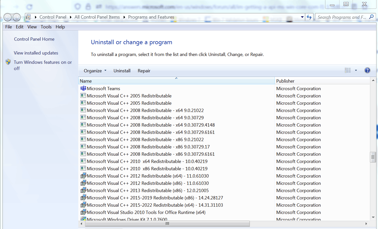Open recent pages dropdown next to Forward
Image resolution: width=378 pixels, height=229 pixels.
[23, 17]
